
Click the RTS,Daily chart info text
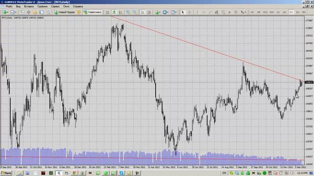23,18
